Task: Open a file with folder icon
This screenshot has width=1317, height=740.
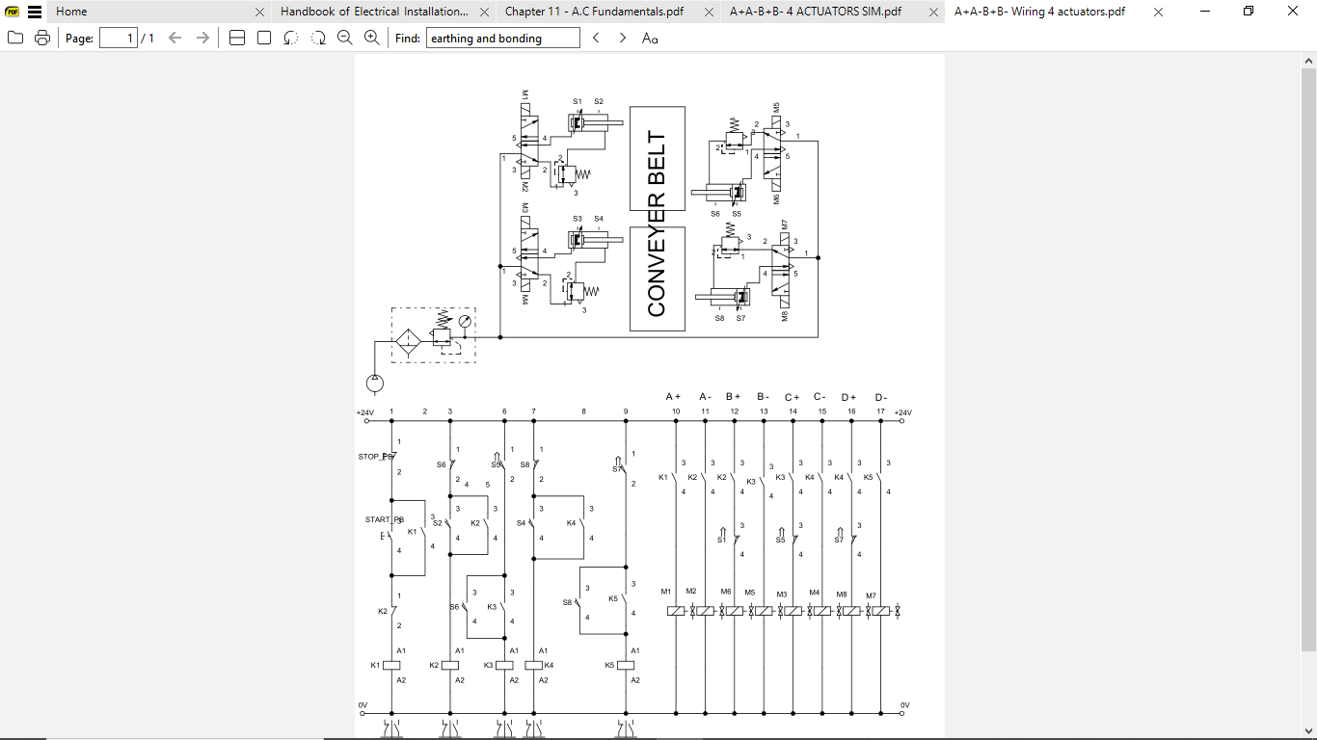Action: point(14,38)
